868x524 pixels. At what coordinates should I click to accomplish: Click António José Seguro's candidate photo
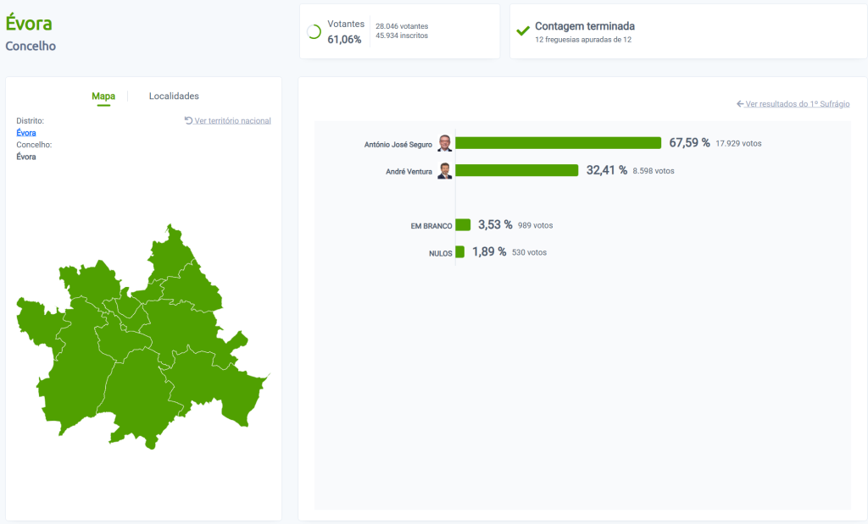[444, 143]
